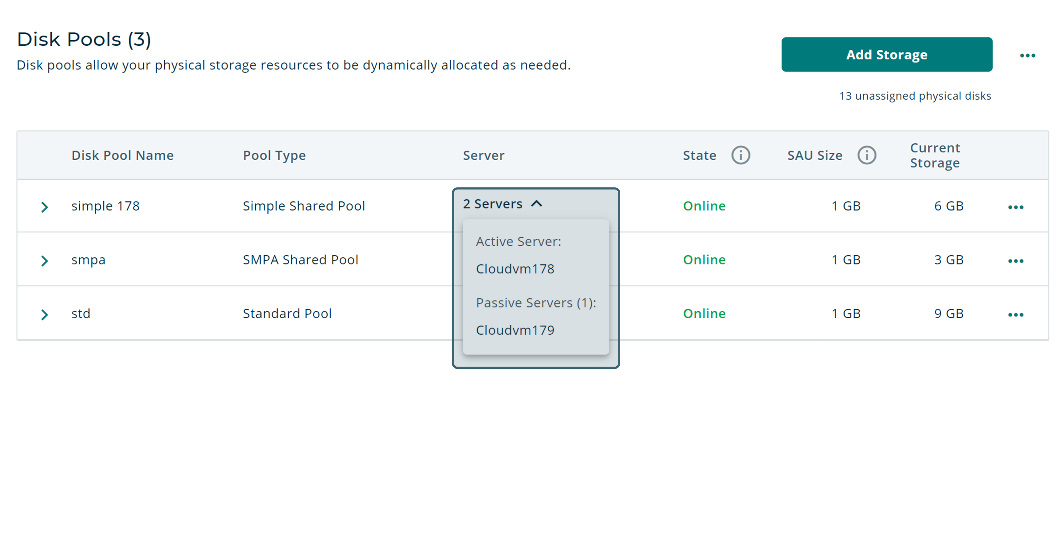Click the Simple Shared Pool type cell

point(304,206)
